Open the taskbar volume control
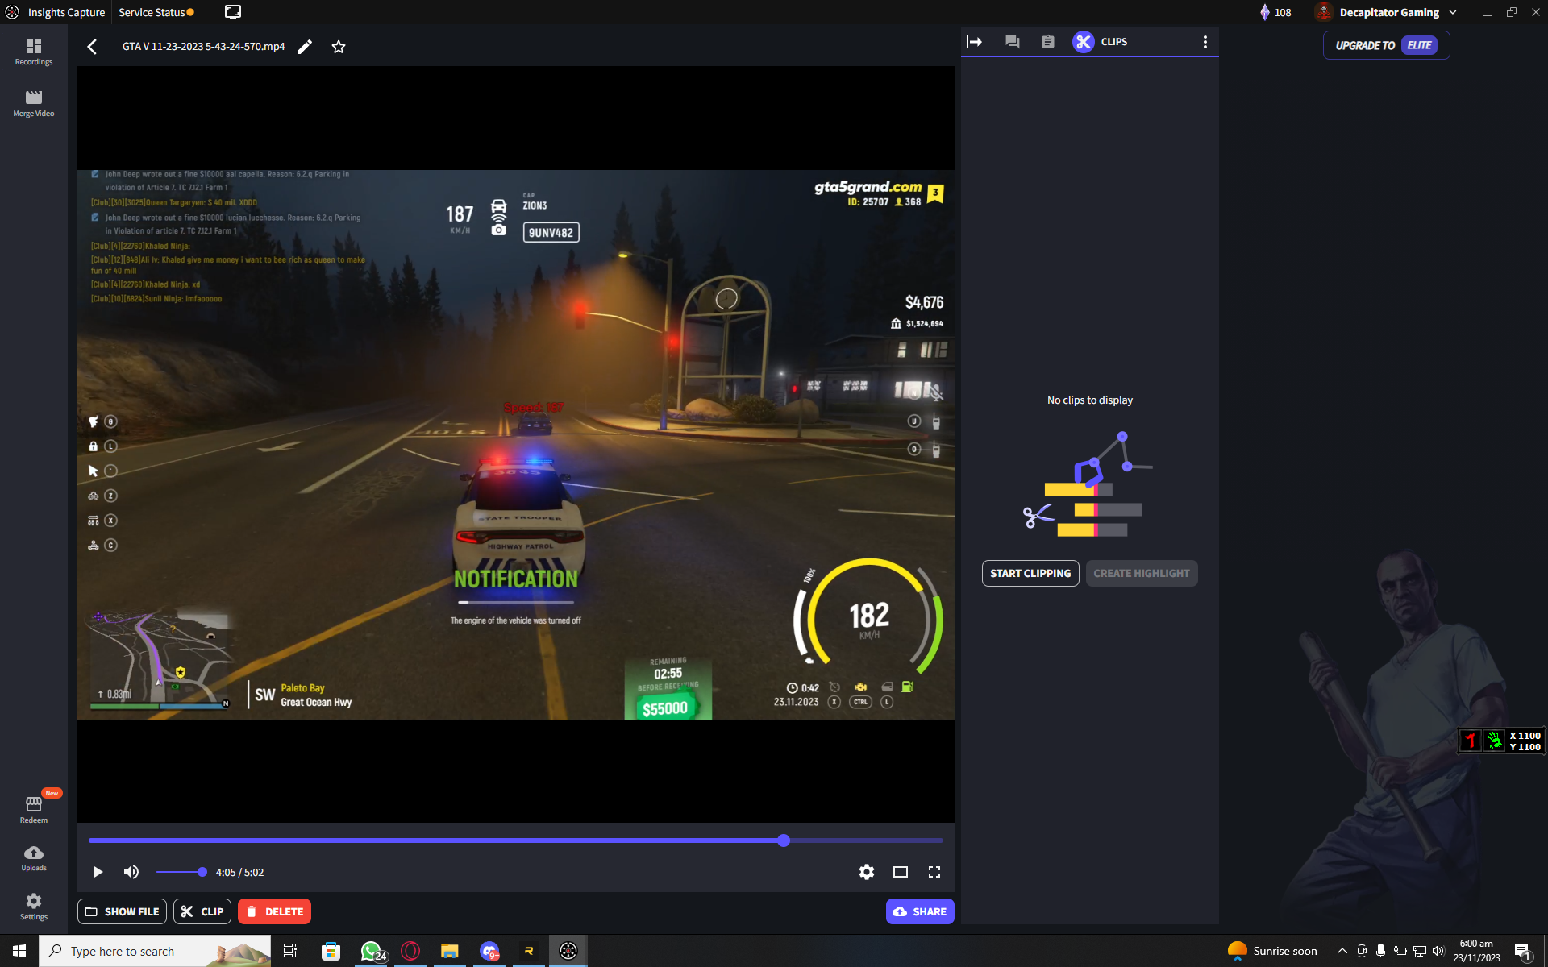This screenshot has height=967, width=1548. (x=1438, y=951)
